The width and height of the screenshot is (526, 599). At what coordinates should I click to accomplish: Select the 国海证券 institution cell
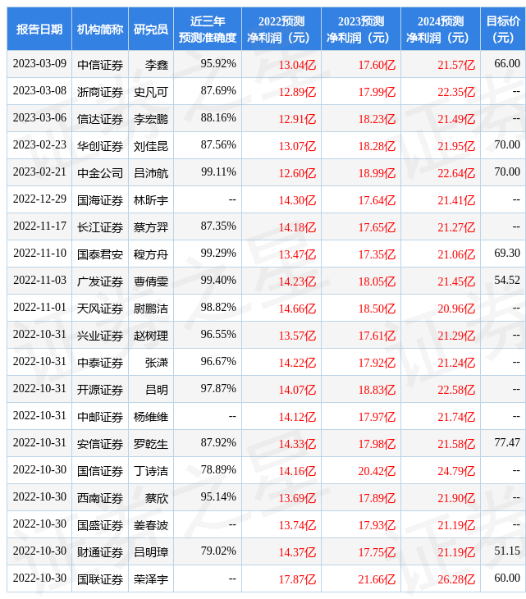[100, 200]
